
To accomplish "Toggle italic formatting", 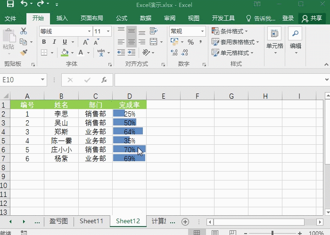I will click(54, 42).
